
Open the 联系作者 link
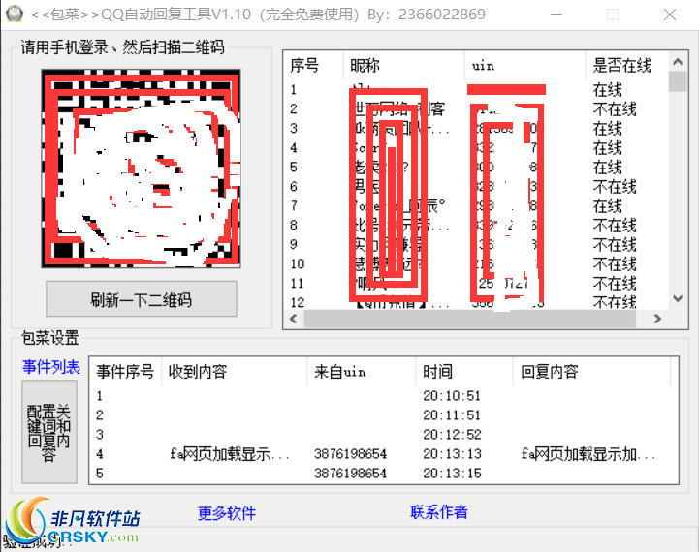coord(438,512)
